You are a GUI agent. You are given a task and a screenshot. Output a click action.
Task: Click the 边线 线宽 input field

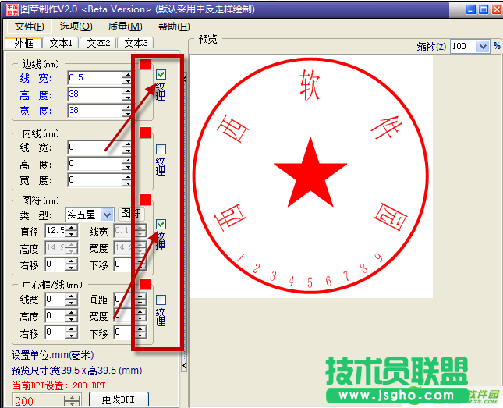point(94,78)
